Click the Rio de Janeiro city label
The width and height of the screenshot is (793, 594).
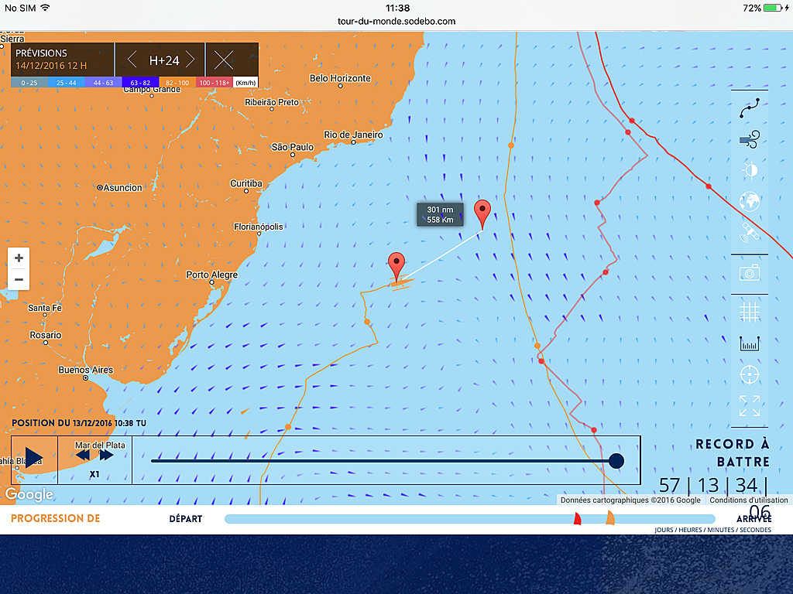tap(353, 135)
